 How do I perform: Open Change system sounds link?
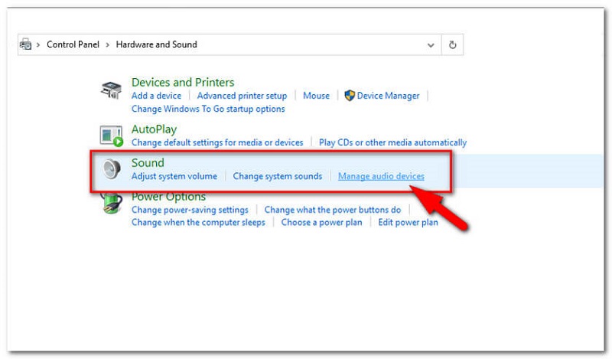click(277, 176)
